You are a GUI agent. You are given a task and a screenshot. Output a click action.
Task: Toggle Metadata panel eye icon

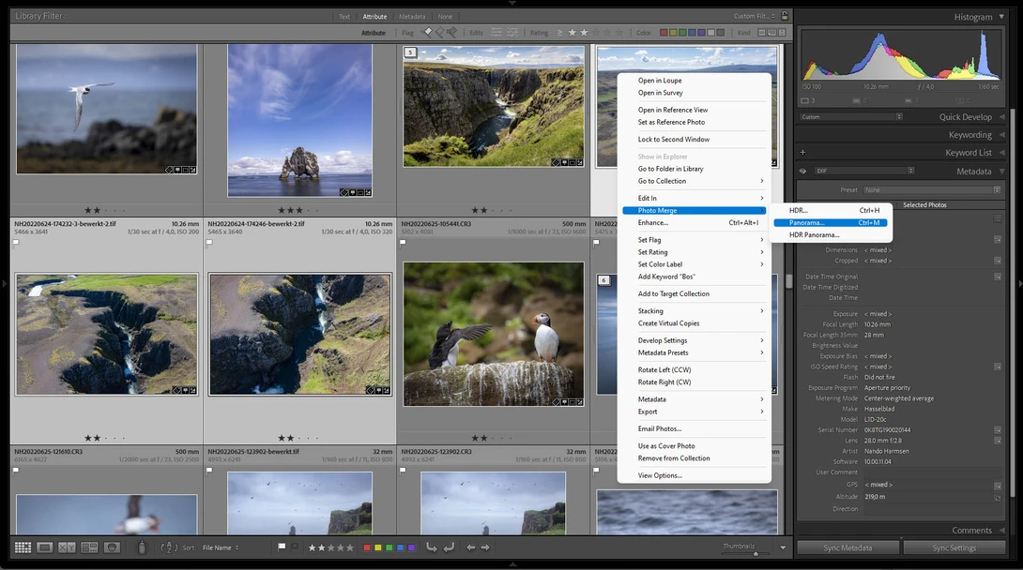click(802, 172)
